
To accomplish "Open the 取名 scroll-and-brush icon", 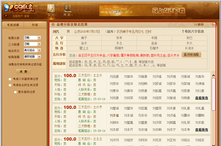I will pos(51,10).
